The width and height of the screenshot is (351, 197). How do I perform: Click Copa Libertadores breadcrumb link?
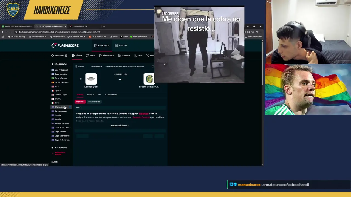point(124,66)
